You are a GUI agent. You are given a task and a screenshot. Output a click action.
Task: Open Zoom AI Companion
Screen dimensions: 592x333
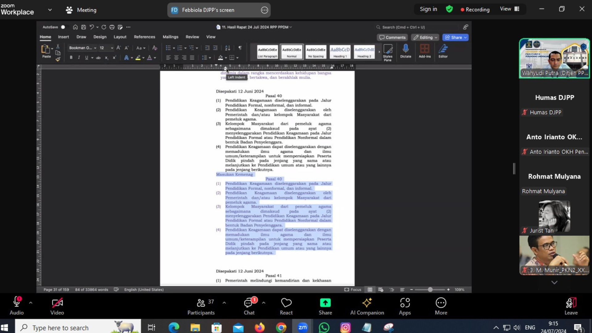click(367, 306)
